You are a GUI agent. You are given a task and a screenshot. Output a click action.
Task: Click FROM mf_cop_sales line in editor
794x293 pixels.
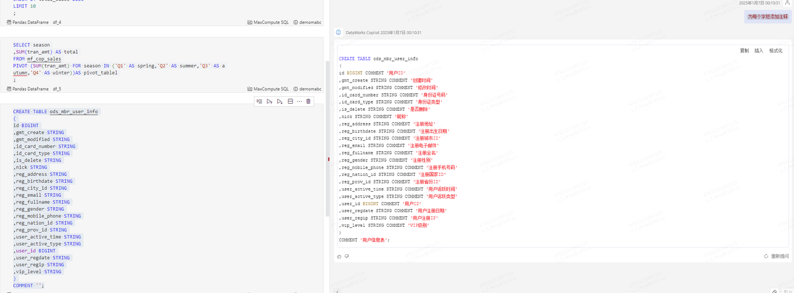click(37, 59)
